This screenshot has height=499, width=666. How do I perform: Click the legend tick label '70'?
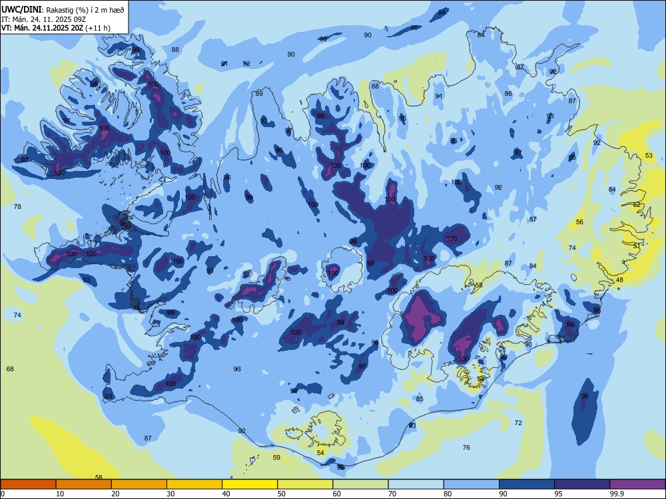[392, 494]
